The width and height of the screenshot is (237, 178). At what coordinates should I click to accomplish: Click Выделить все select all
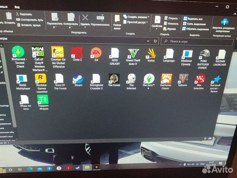pos(193,19)
